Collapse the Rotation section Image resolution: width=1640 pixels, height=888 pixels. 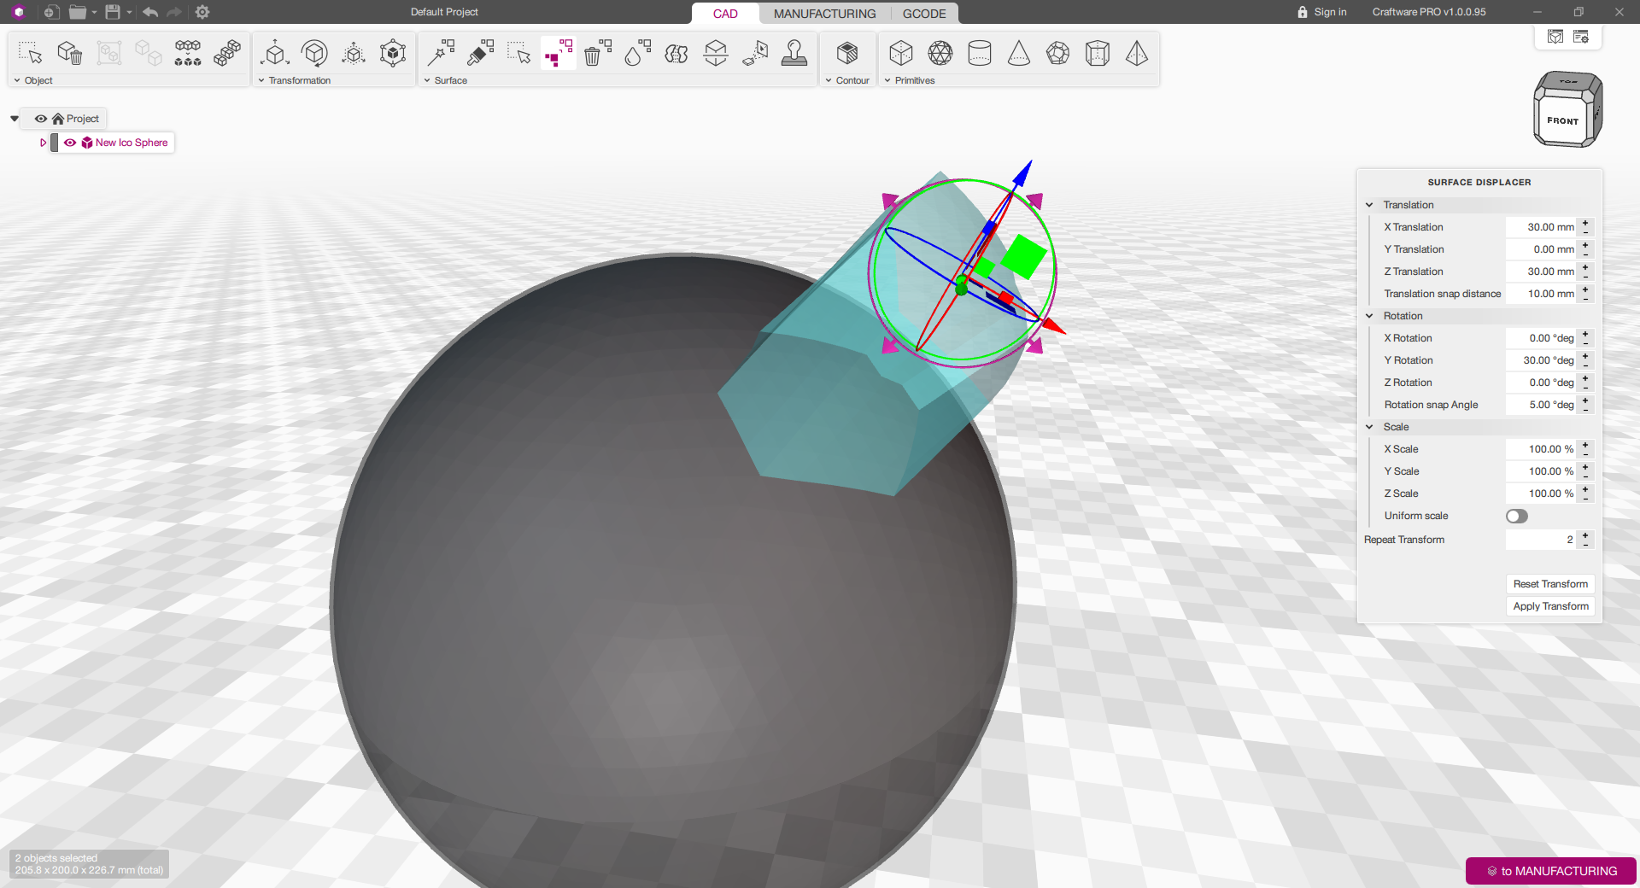[1369, 316]
